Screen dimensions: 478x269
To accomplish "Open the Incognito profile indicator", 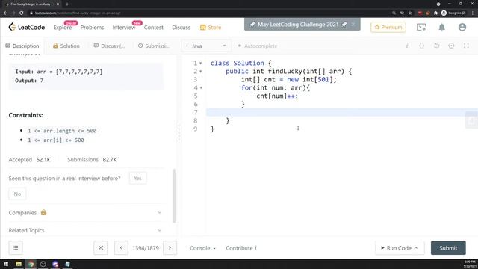I will (453, 13).
